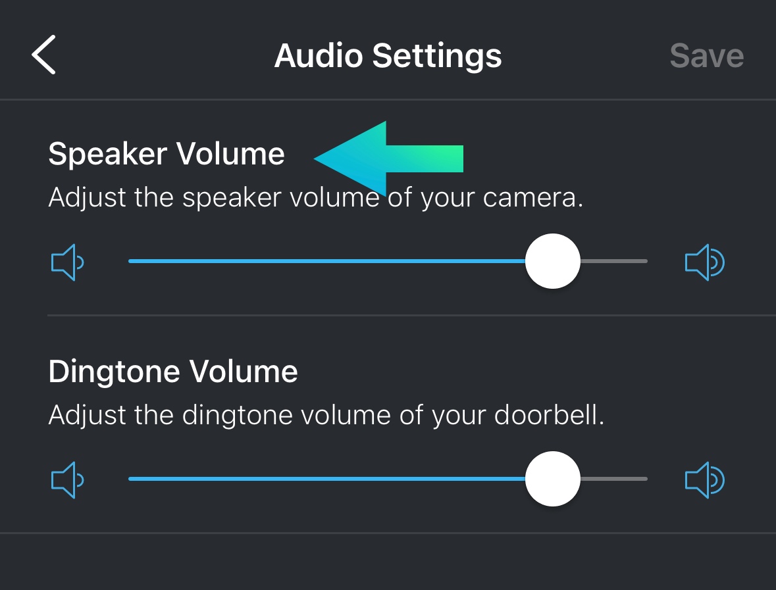Viewport: 776px width, 590px height.
Task: Tap the Speaker Volume maximum speaker icon
Action: pyautogui.click(x=704, y=262)
